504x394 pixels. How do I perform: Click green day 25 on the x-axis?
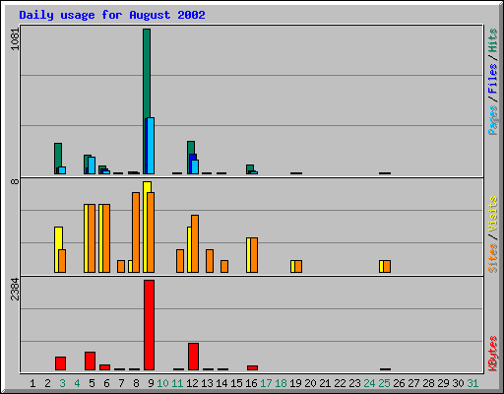pyautogui.click(x=384, y=383)
